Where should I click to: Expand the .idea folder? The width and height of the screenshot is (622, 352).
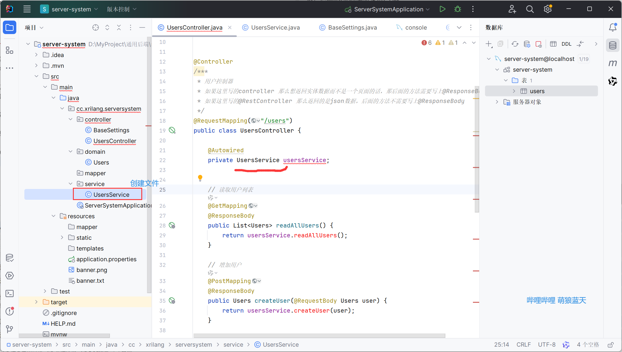pyautogui.click(x=36, y=55)
